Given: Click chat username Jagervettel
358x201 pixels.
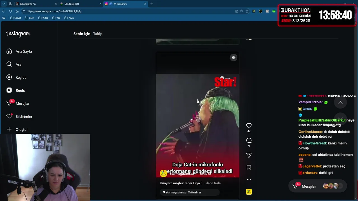Looking at the screenshot, I should click(312, 166).
